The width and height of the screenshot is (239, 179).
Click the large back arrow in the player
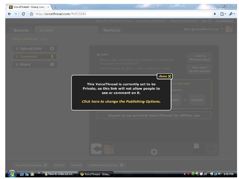(x=96, y=149)
